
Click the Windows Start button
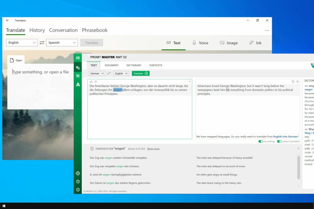[x=4, y=206]
